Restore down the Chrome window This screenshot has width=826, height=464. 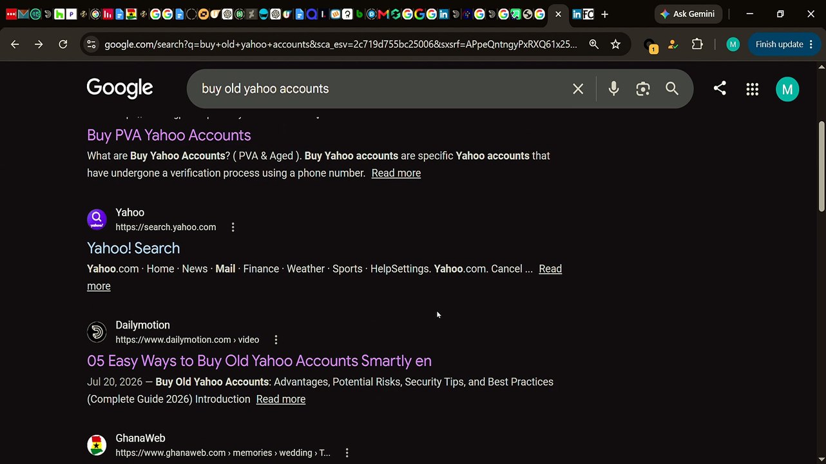780,14
